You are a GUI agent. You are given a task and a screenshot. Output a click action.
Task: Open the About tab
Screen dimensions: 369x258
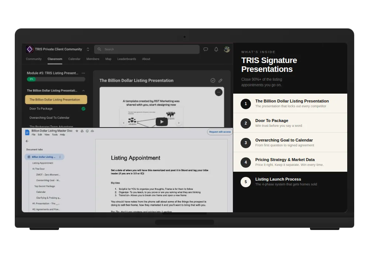point(146,59)
